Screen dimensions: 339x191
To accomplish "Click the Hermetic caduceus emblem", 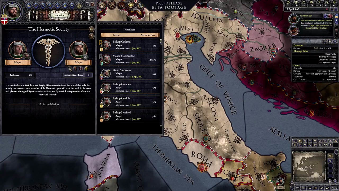I will 48,52.
